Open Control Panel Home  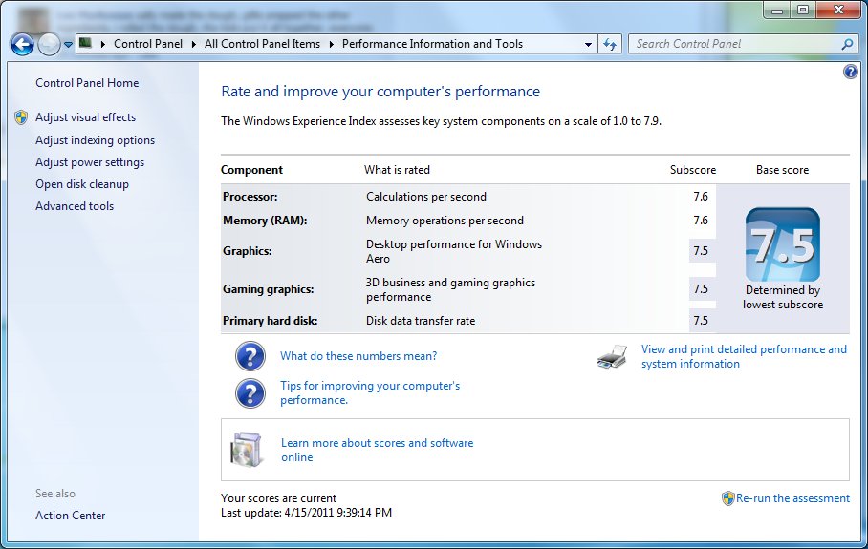click(x=87, y=83)
